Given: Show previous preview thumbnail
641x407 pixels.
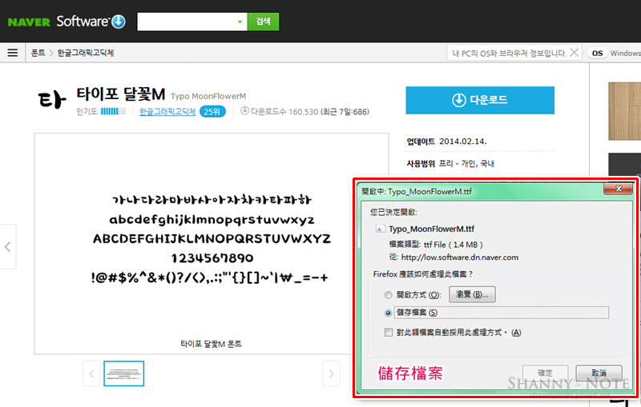Looking at the screenshot, I should pyautogui.click(x=91, y=373).
